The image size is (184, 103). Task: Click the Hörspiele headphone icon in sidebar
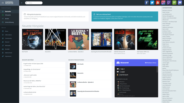[3, 15]
